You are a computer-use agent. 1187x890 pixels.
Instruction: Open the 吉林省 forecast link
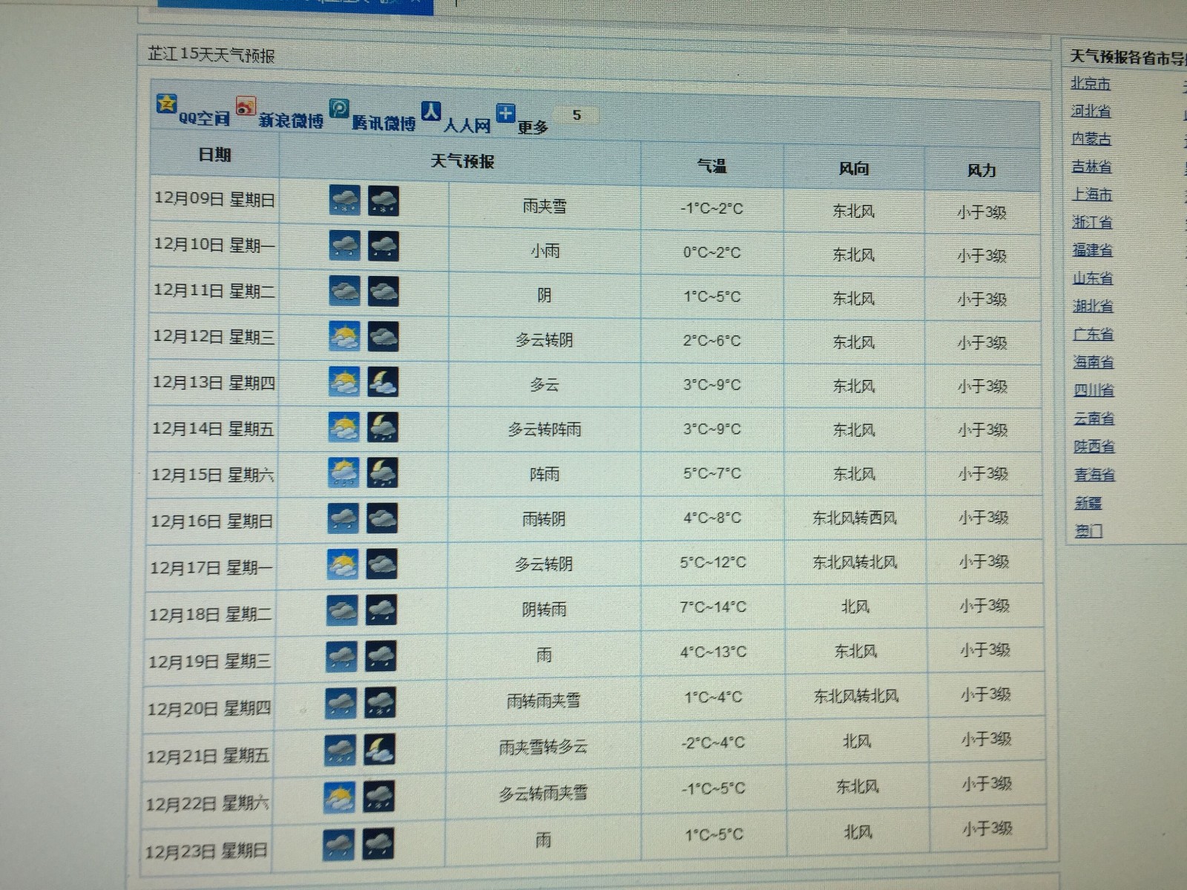coord(1091,167)
